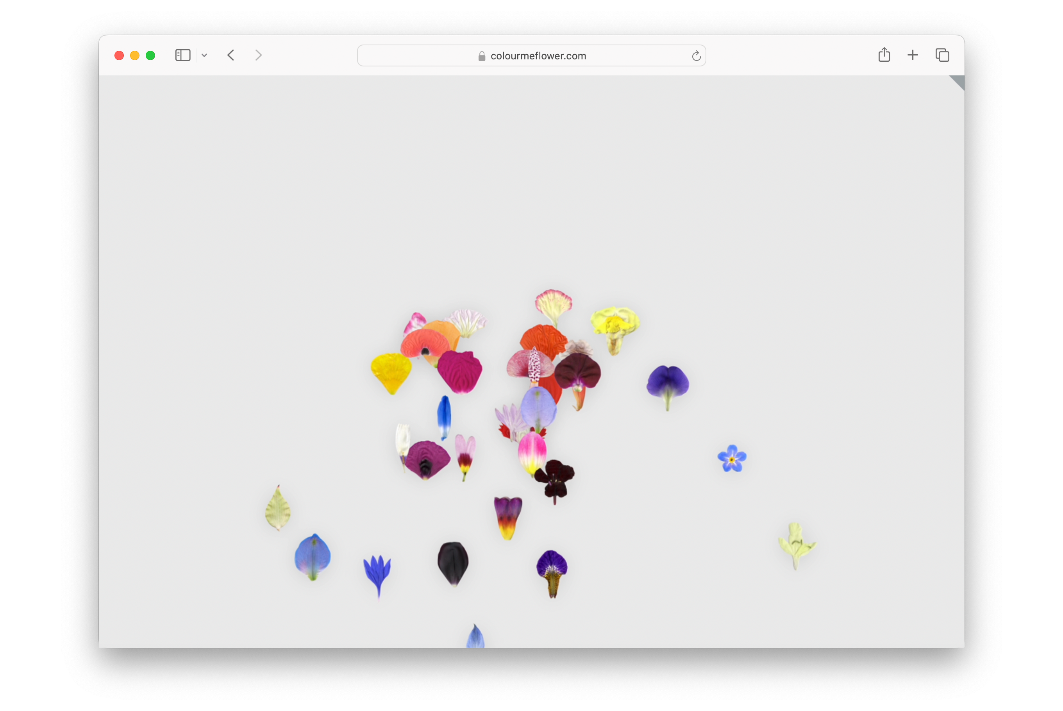Open a new tab with plus
The height and width of the screenshot is (711, 1063).
point(913,55)
